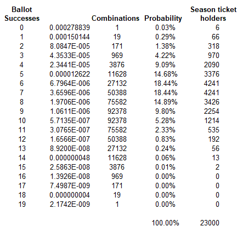Viewport: 243px width, 232px height.
Task: Click the cell showing 0.000278839
Action: (x=70, y=27)
